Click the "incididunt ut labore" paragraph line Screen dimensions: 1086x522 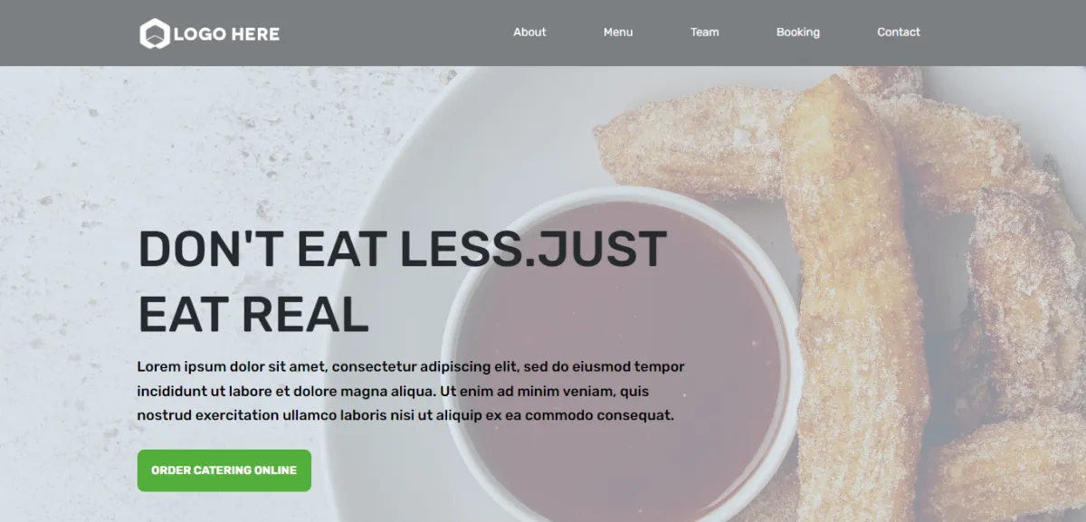[x=393, y=392]
